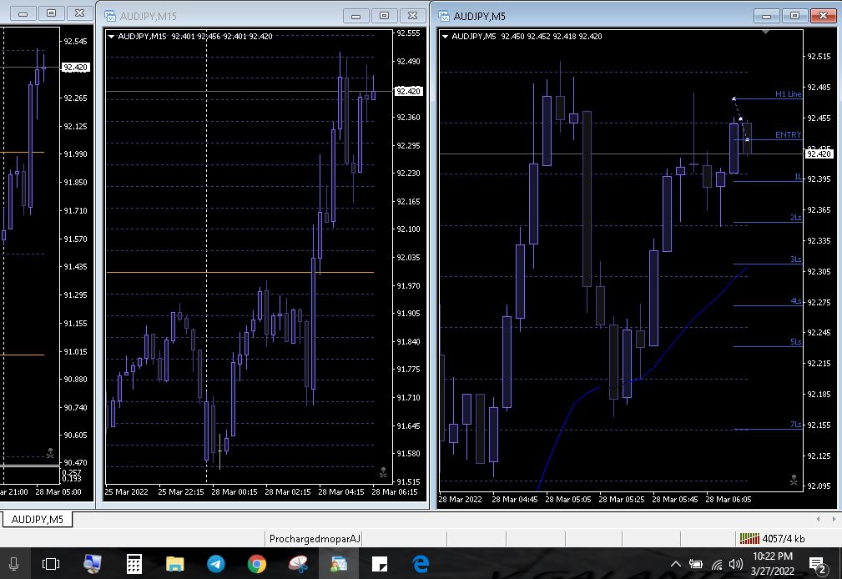Select the 7Ls level line label
Screen dimensions: 842x579
tap(795, 425)
